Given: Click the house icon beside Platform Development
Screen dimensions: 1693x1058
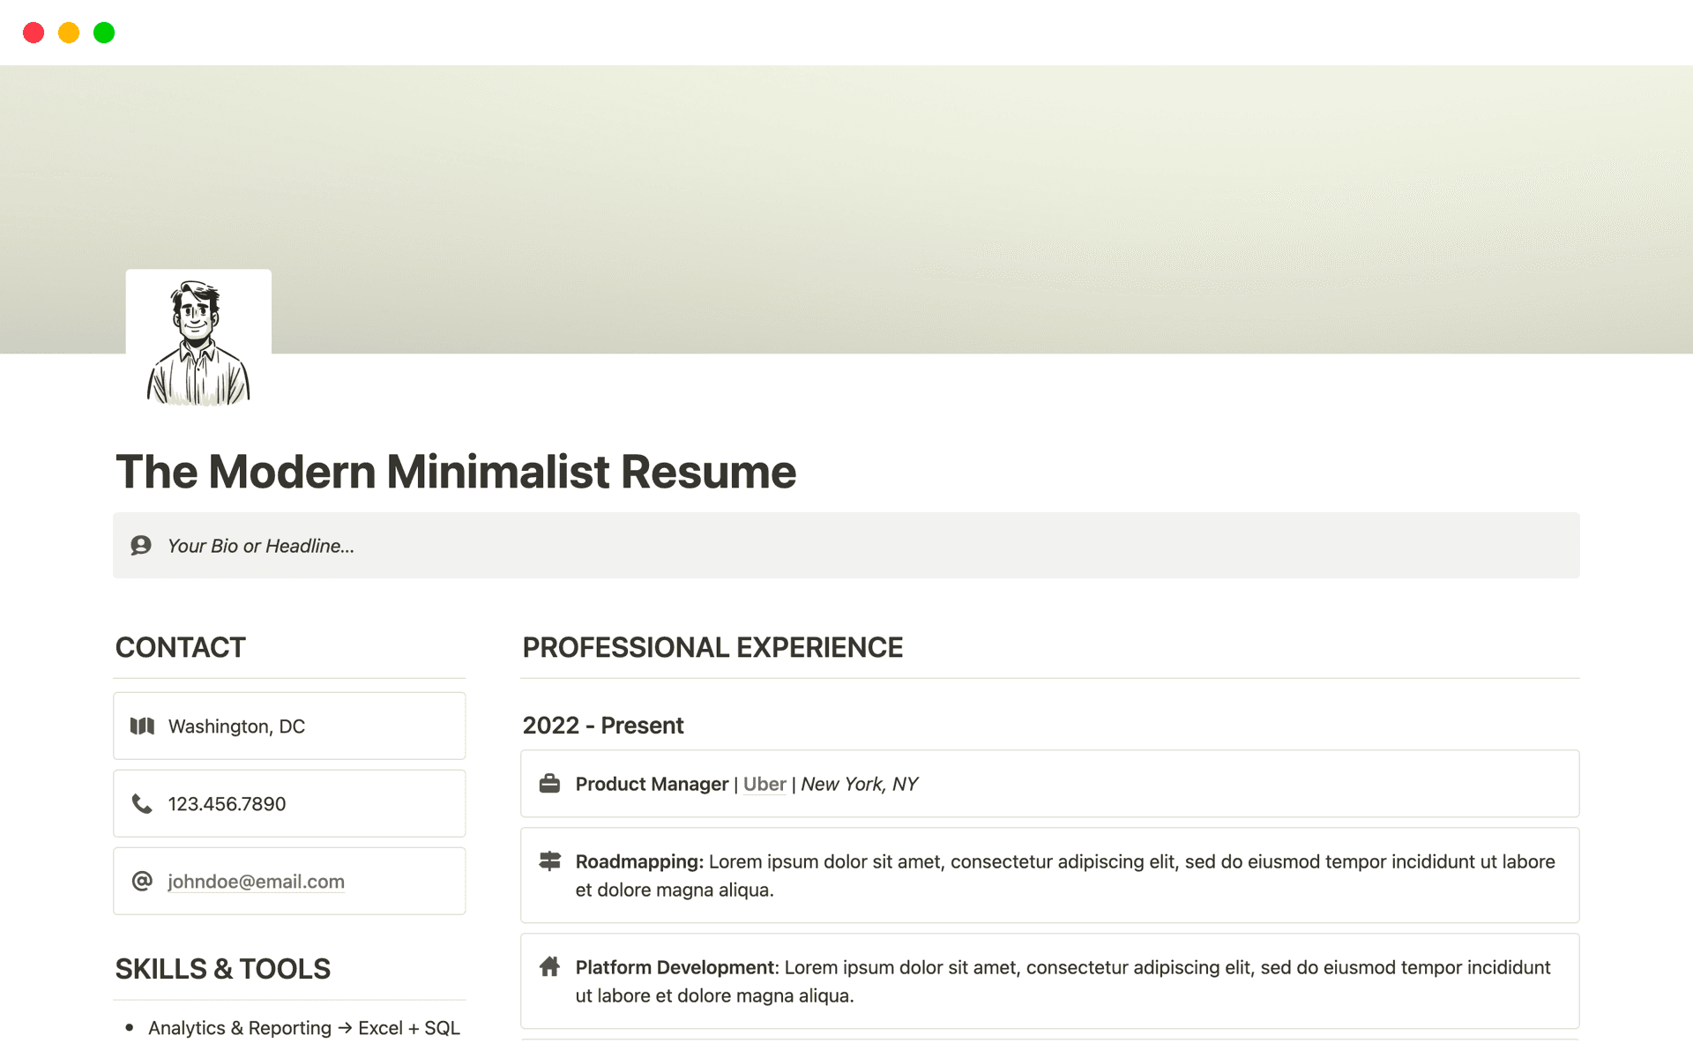Looking at the screenshot, I should point(549,966).
